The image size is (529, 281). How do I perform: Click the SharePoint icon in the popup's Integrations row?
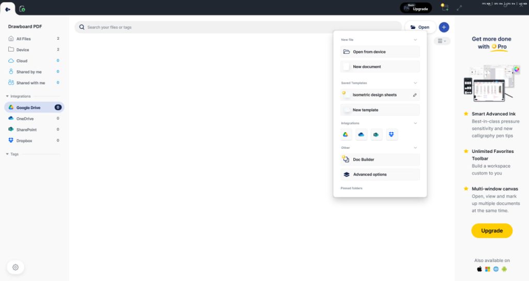(377, 135)
